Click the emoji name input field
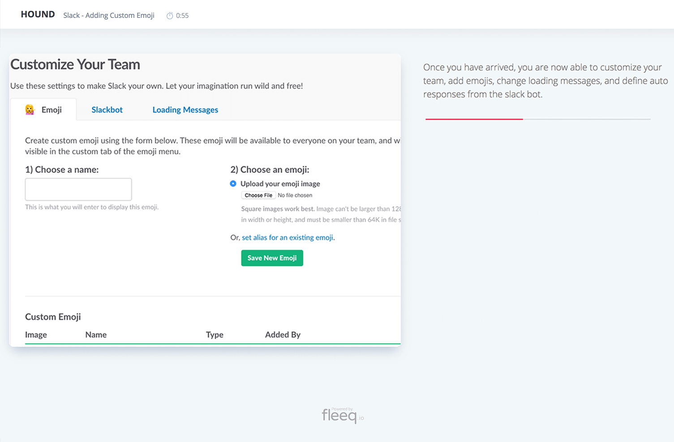 click(78, 189)
